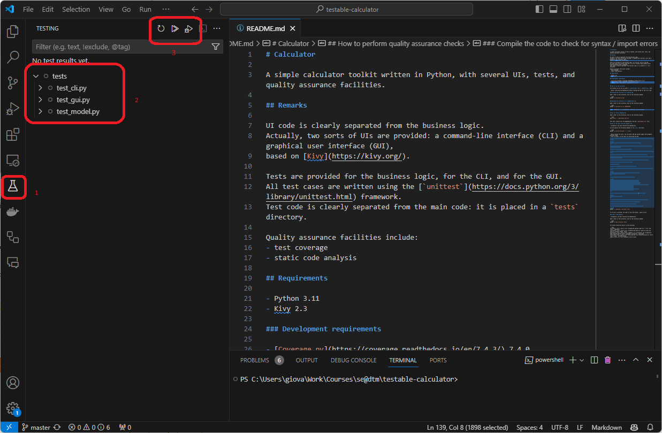Expand test_model.py tree node
This screenshot has width=662, height=433.
click(40, 111)
